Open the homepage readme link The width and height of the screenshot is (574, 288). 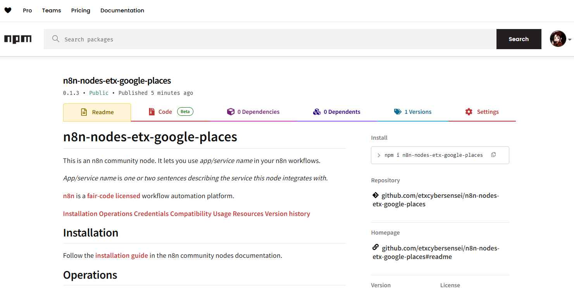point(436,252)
